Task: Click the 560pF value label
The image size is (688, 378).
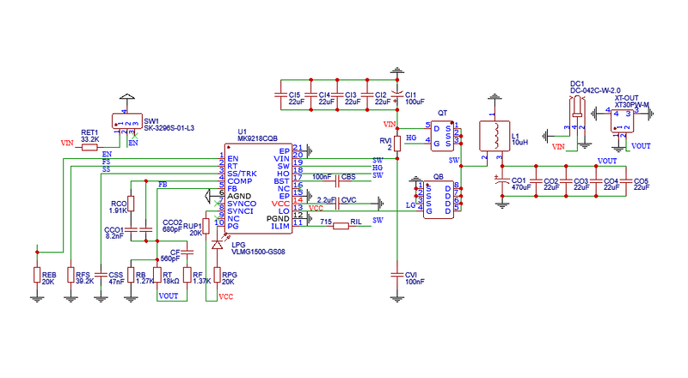Action: (170, 259)
